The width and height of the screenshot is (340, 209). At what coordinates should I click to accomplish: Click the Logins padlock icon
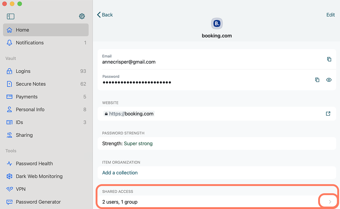tap(9, 71)
